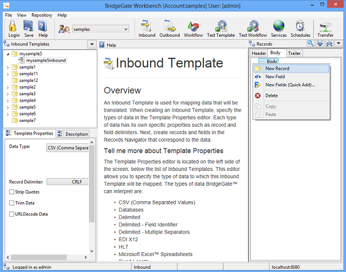Expand the sample6 folder
Screen dimensions: 346x272
[8, 114]
